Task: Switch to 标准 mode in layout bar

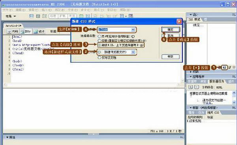Action: pos(53,16)
